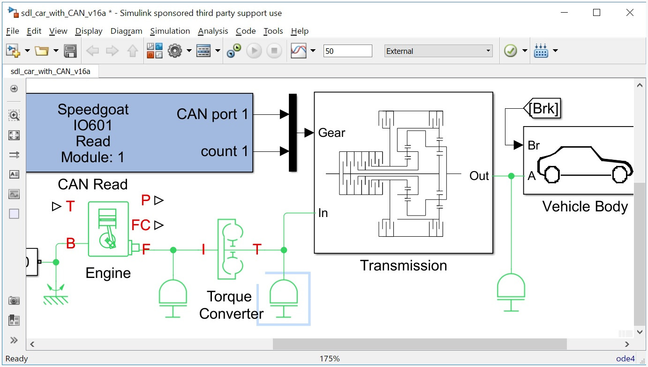
Task: Save the sdl_car_with_CAN_v16a model
Action: (70, 51)
